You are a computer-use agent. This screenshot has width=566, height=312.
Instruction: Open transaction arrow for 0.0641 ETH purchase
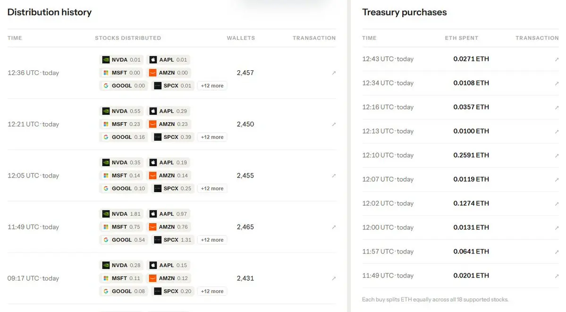557,252
